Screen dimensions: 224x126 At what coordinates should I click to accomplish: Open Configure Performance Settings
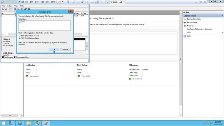pyautogui.click(x=199, y=29)
